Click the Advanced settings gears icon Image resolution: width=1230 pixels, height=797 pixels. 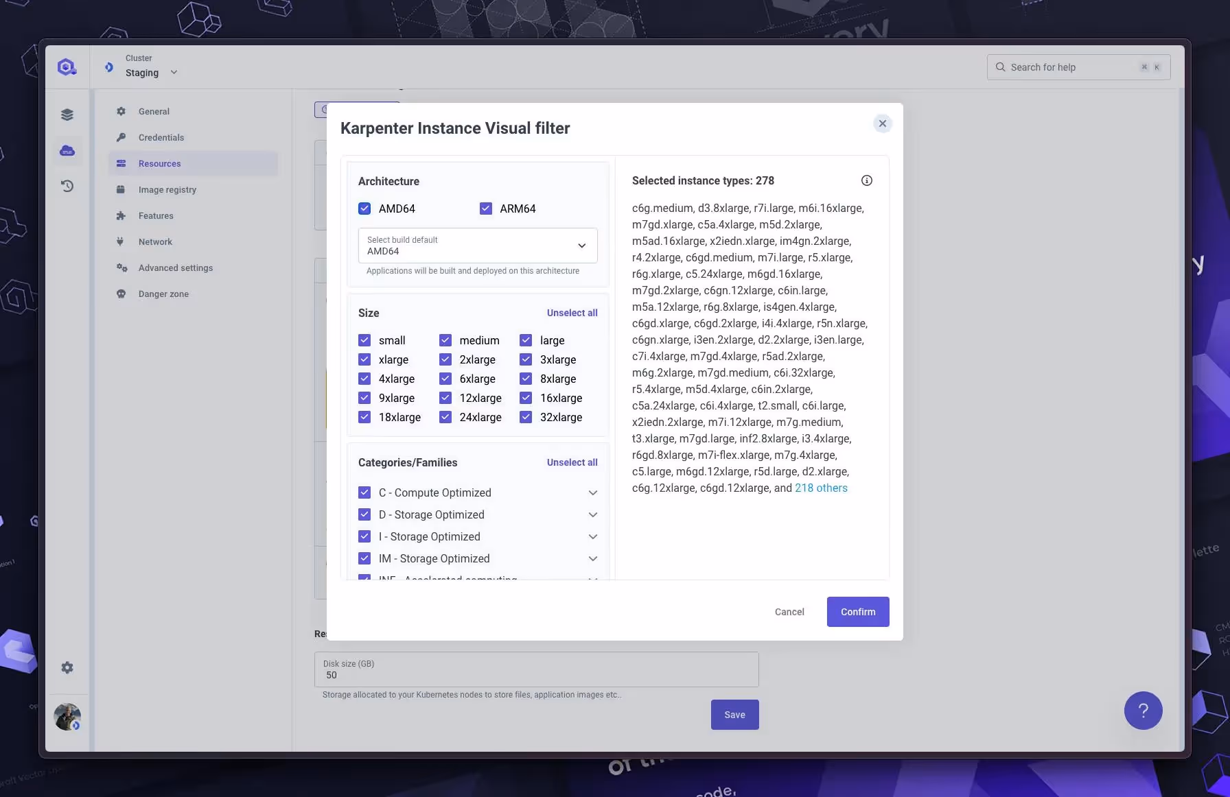[x=121, y=267]
